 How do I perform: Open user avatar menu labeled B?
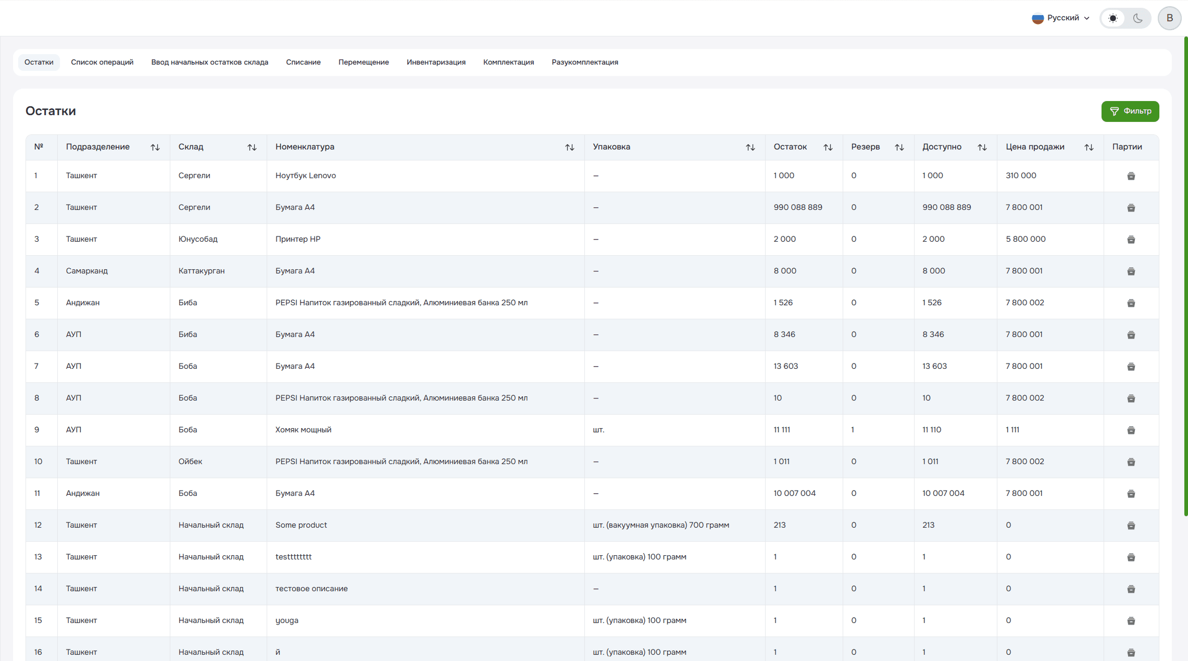[1169, 18]
